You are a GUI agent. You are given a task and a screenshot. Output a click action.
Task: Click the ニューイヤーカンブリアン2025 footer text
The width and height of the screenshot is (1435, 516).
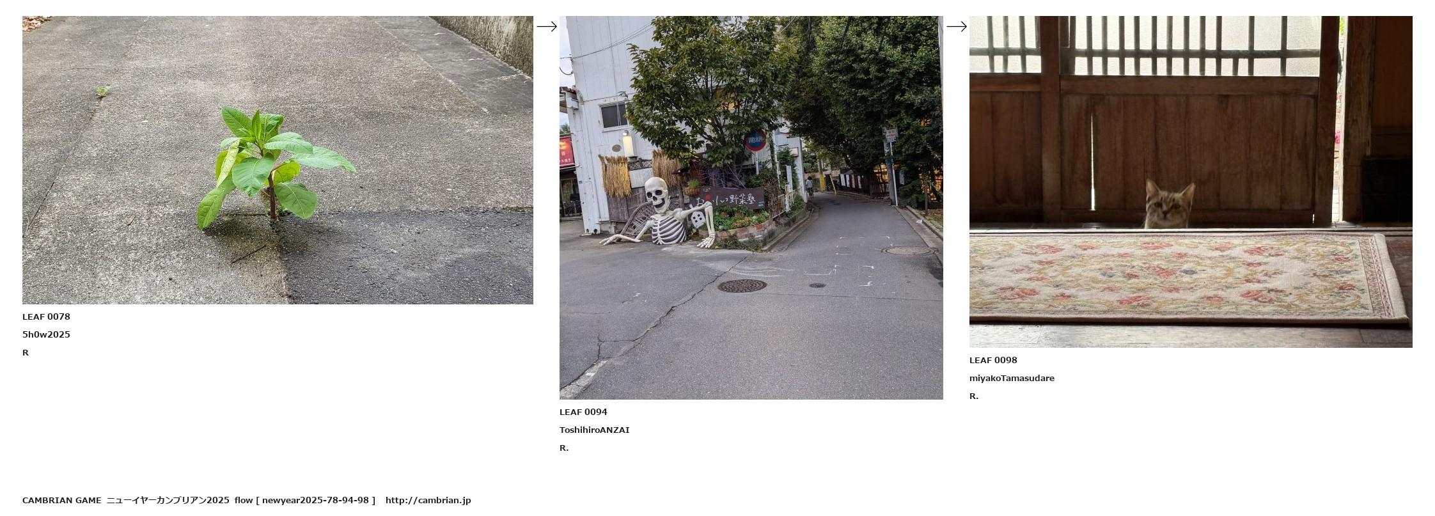(168, 500)
